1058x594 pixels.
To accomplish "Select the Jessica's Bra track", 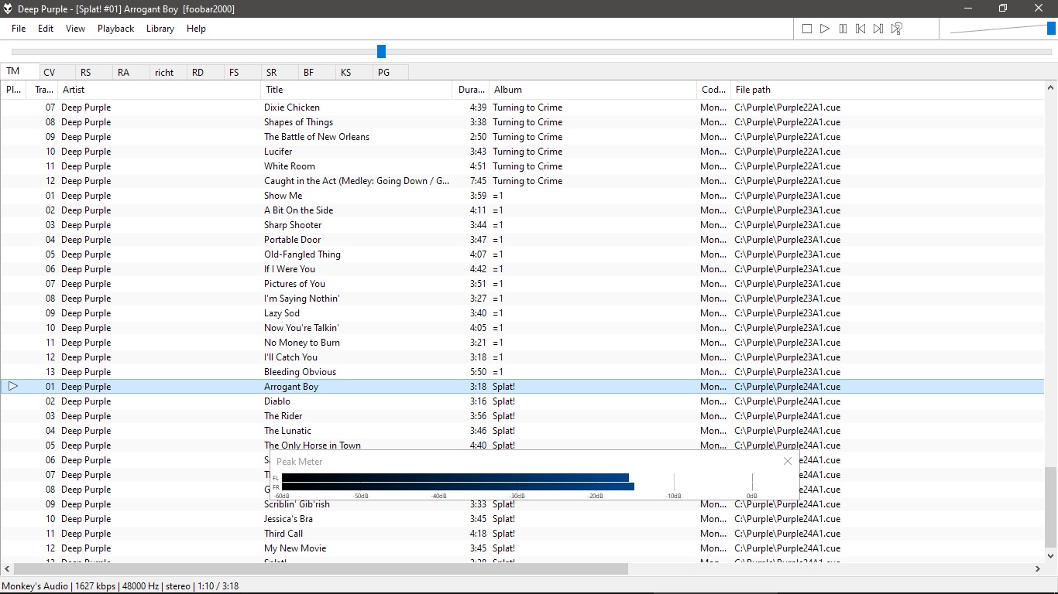I will [x=522, y=519].
